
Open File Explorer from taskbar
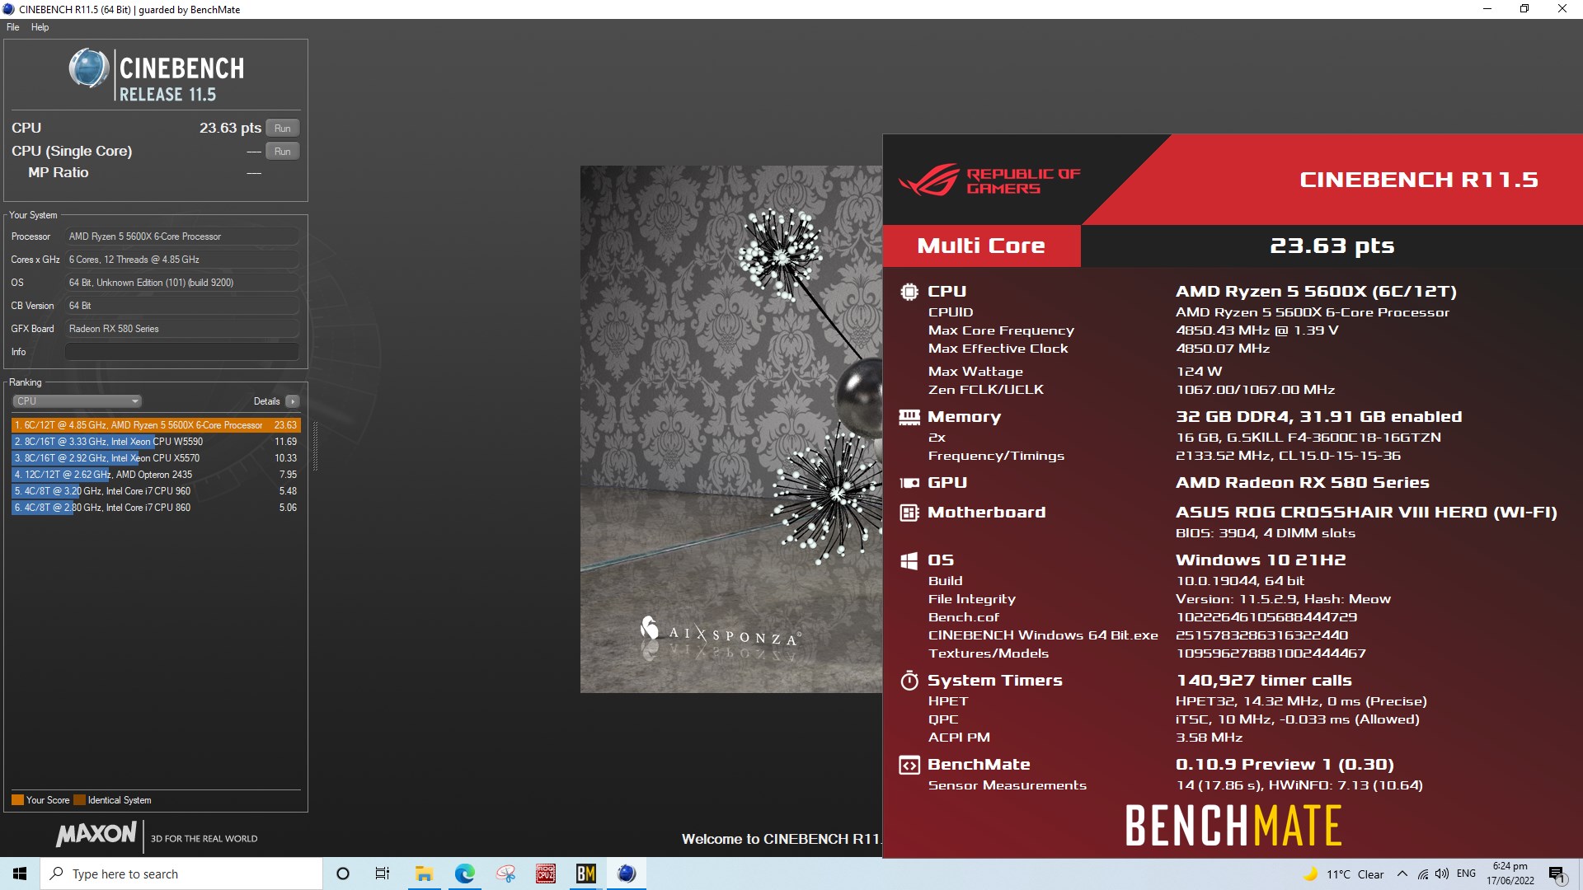[x=424, y=874]
